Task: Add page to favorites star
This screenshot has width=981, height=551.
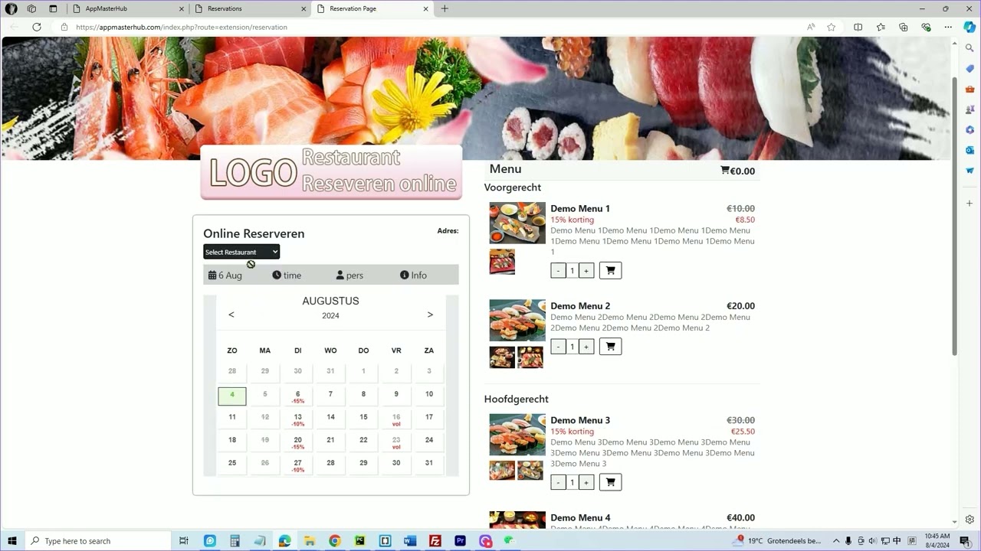Action: coord(832,27)
